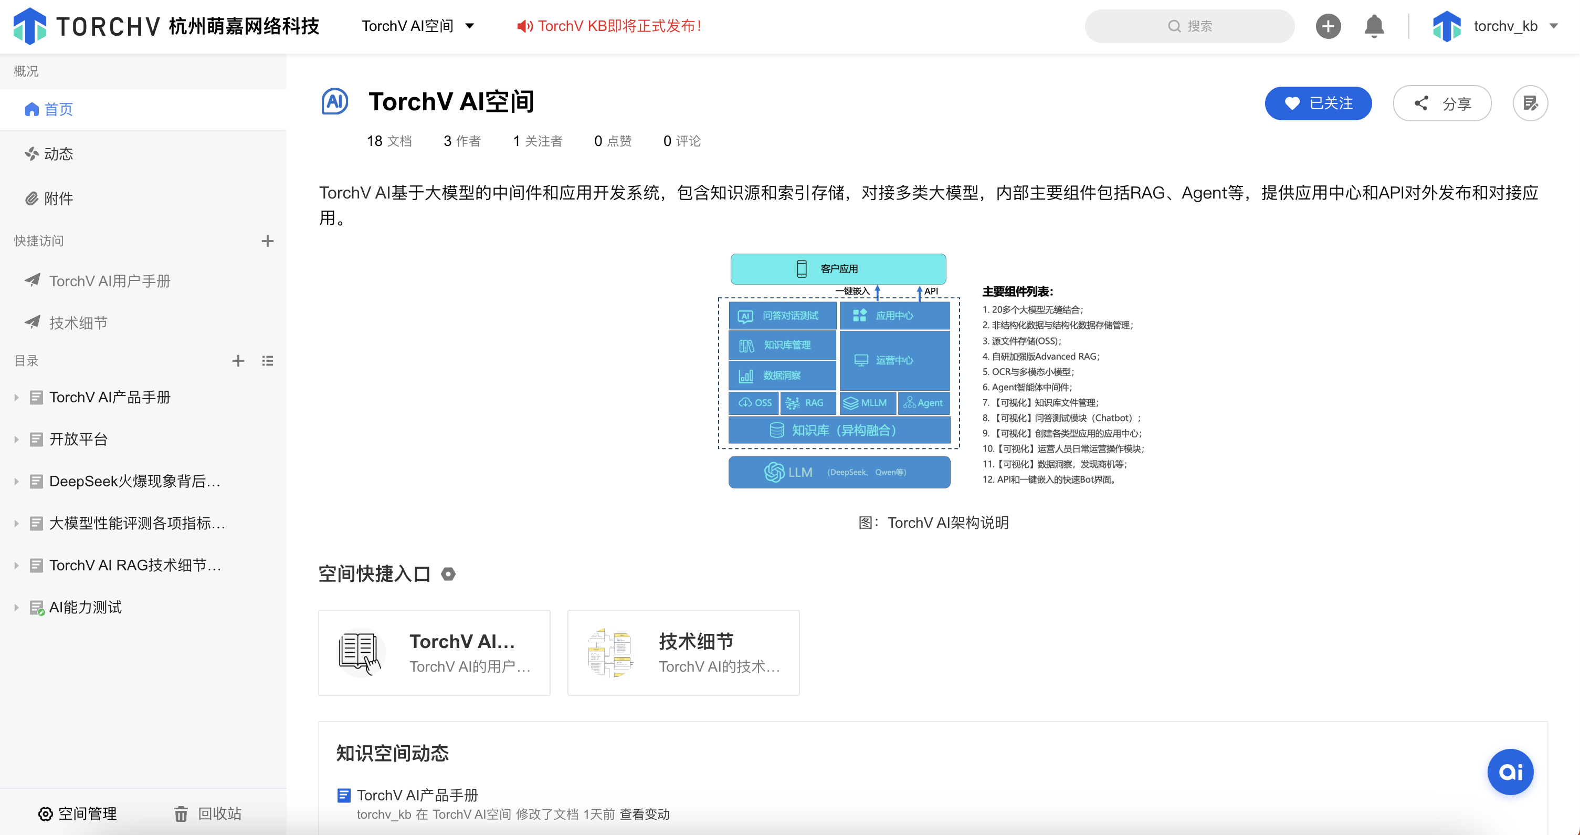Viewport: 1580px width, 835px height.
Task: Click the plus create button in header
Action: [1328, 26]
